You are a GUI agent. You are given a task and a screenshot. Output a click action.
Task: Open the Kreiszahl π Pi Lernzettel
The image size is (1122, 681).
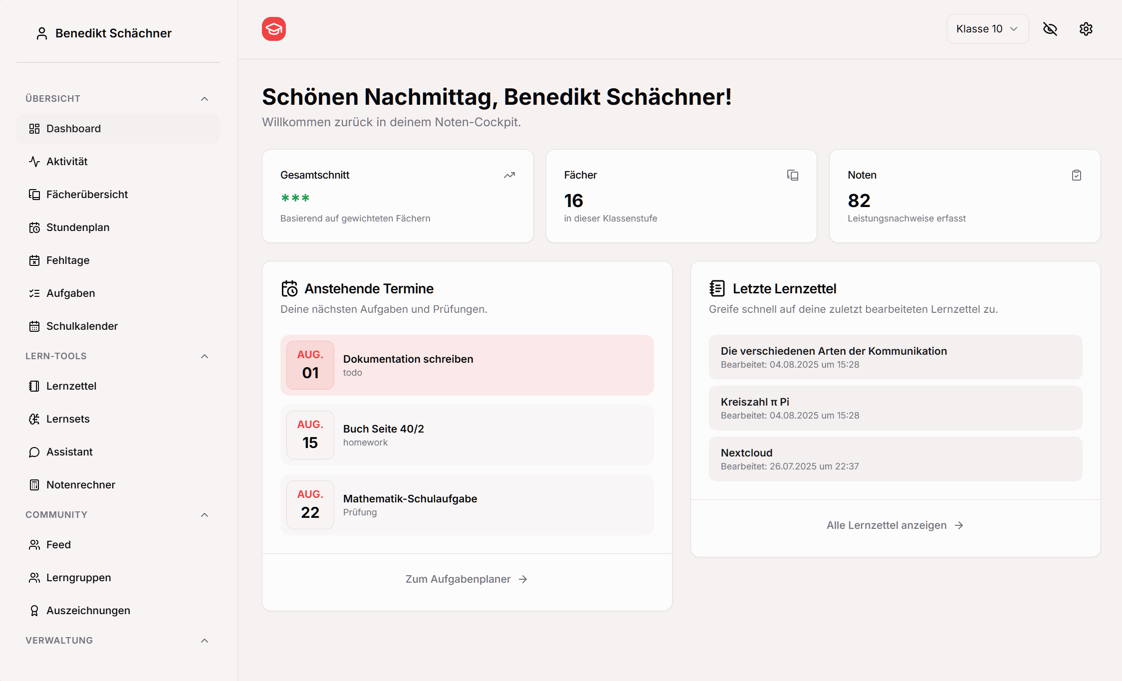point(895,408)
